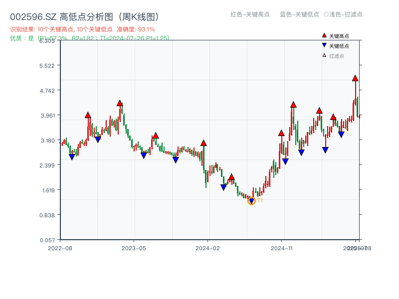Click the red triangle icon beside 关键高点 in legend
Image resolution: width=399 pixels, height=299 pixels.
[324, 35]
